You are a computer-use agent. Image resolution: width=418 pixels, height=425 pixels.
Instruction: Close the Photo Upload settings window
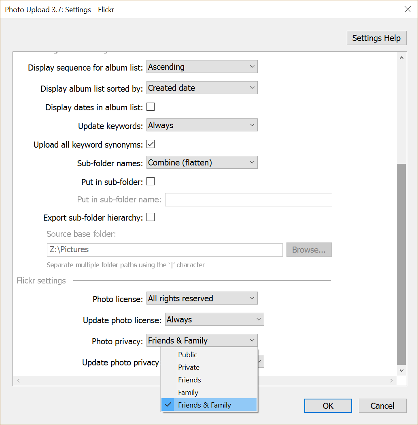pyautogui.click(x=407, y=9)
